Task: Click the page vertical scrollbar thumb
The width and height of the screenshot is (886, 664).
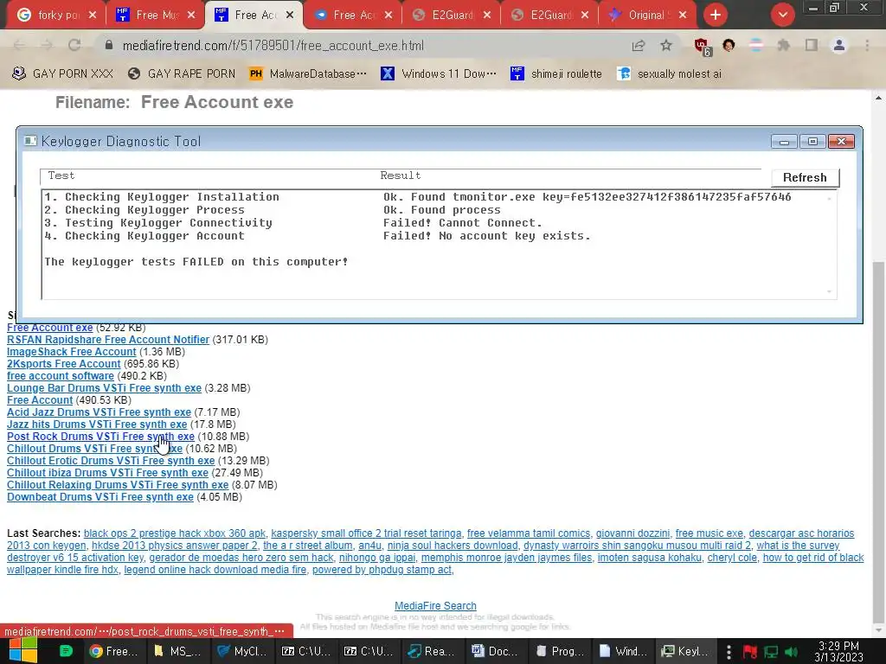Action: point(878,440)
